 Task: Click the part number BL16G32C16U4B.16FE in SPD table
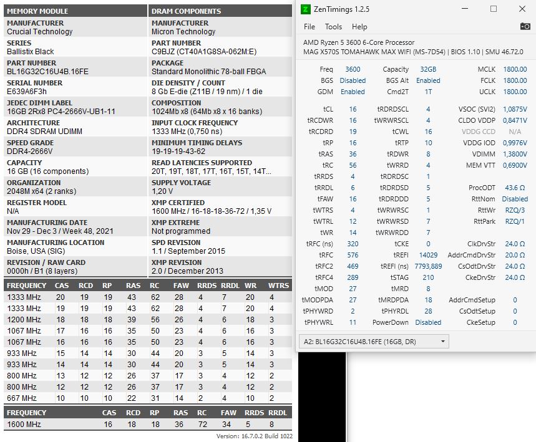47,72
